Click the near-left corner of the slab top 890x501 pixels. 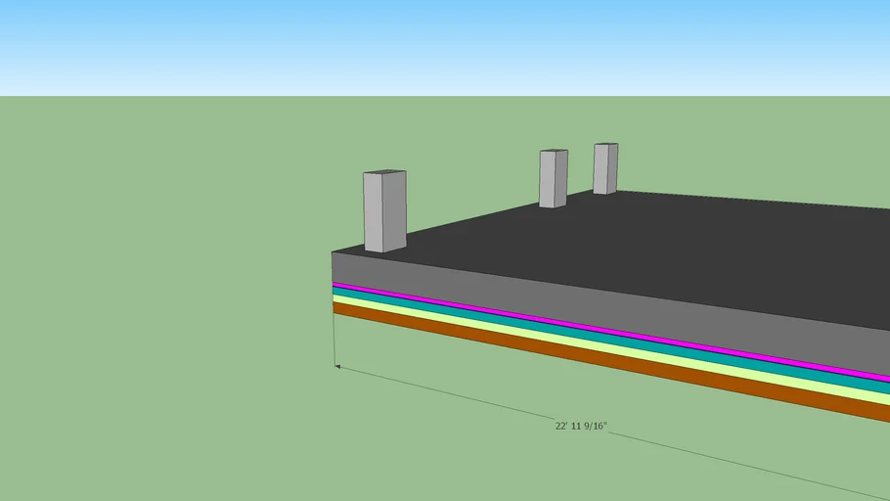pyautogui.click(x=334, y=252)
